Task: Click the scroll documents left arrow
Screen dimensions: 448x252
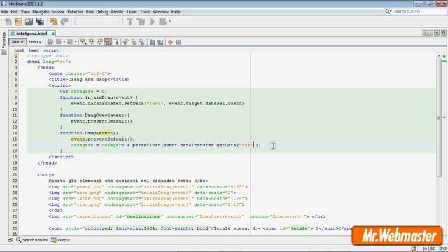Action: (426, 33)
